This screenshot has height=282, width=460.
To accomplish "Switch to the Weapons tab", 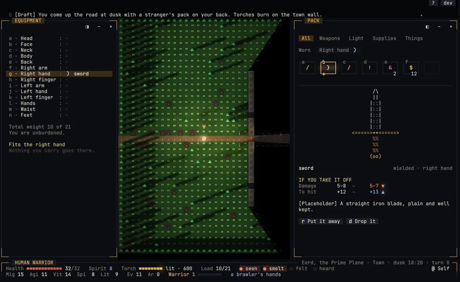I will coord(330,38).
